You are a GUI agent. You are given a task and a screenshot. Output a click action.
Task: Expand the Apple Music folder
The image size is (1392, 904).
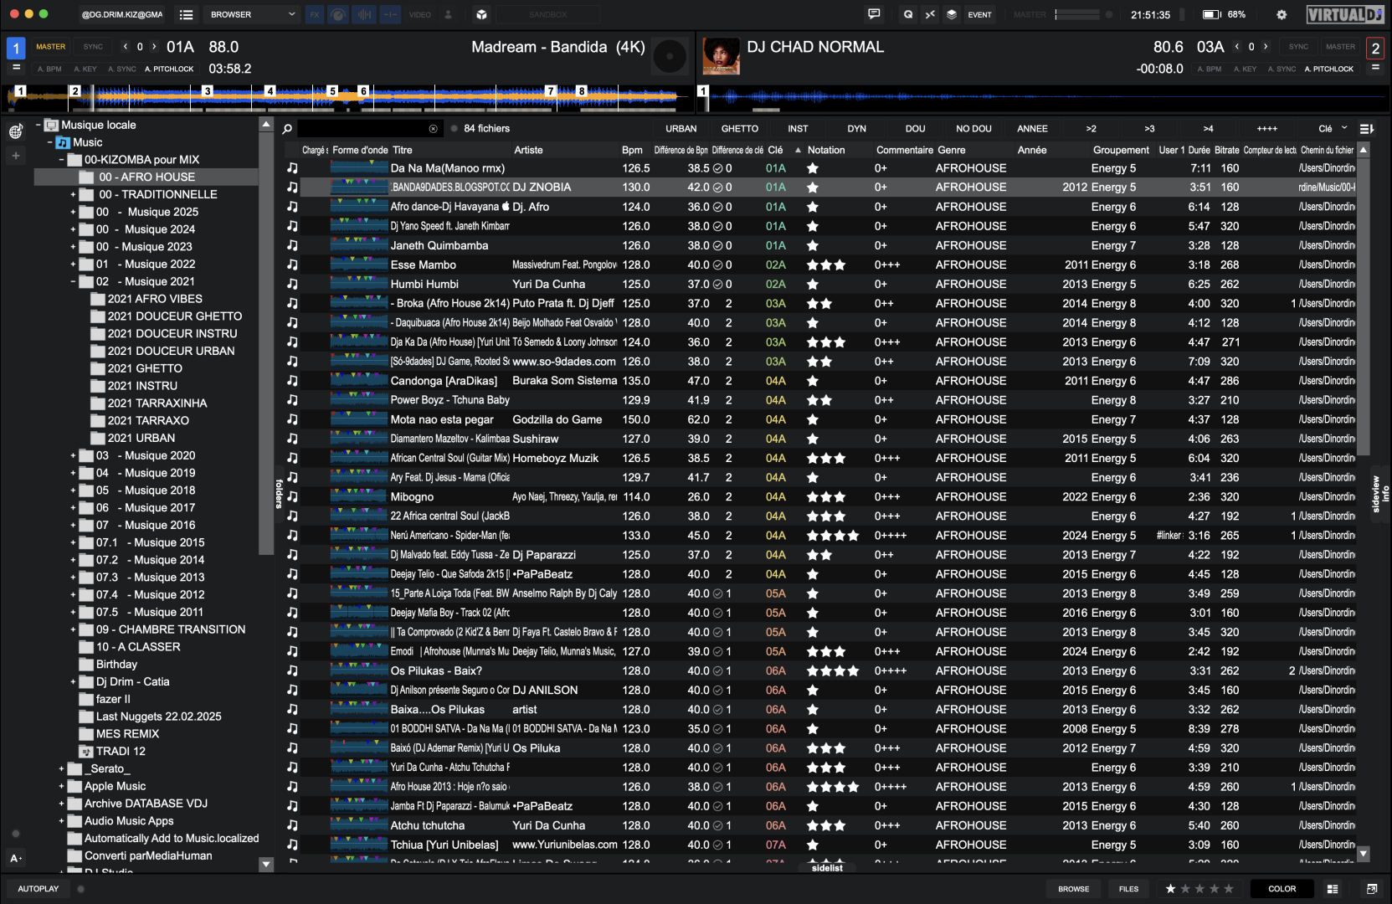click(61, 786)
